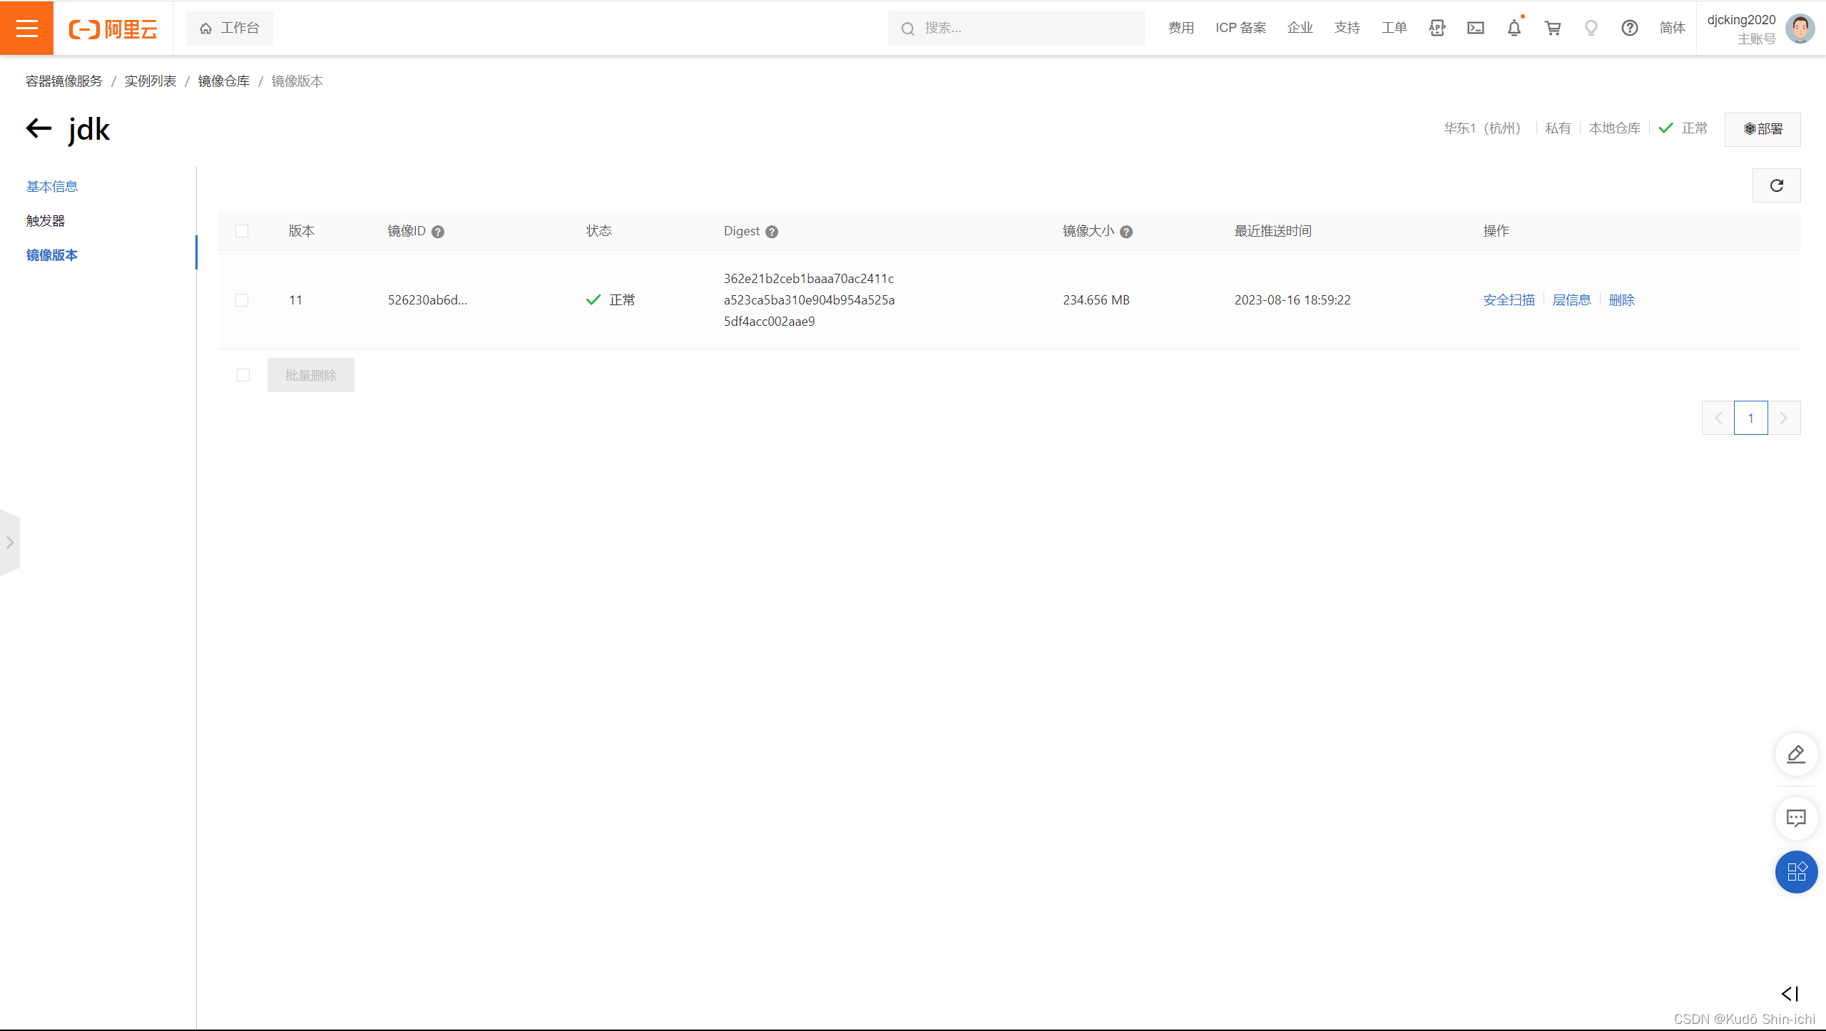Click the blue quick-access grid button
1826x1031 pixels.
1795,871
